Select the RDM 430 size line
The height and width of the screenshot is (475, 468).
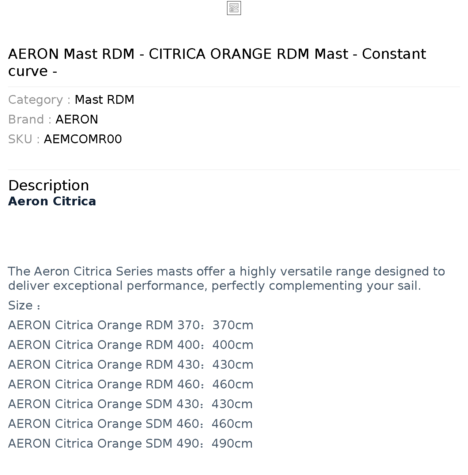pyautogui.click(x=131, y=365)
